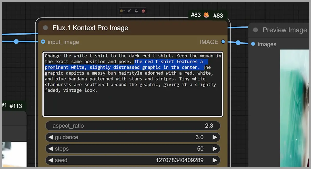The height and width of the screenshot is (169, 311).
Task: Increase seed with the right arrow
Action: pyautogui.click(x=215, y=160)
